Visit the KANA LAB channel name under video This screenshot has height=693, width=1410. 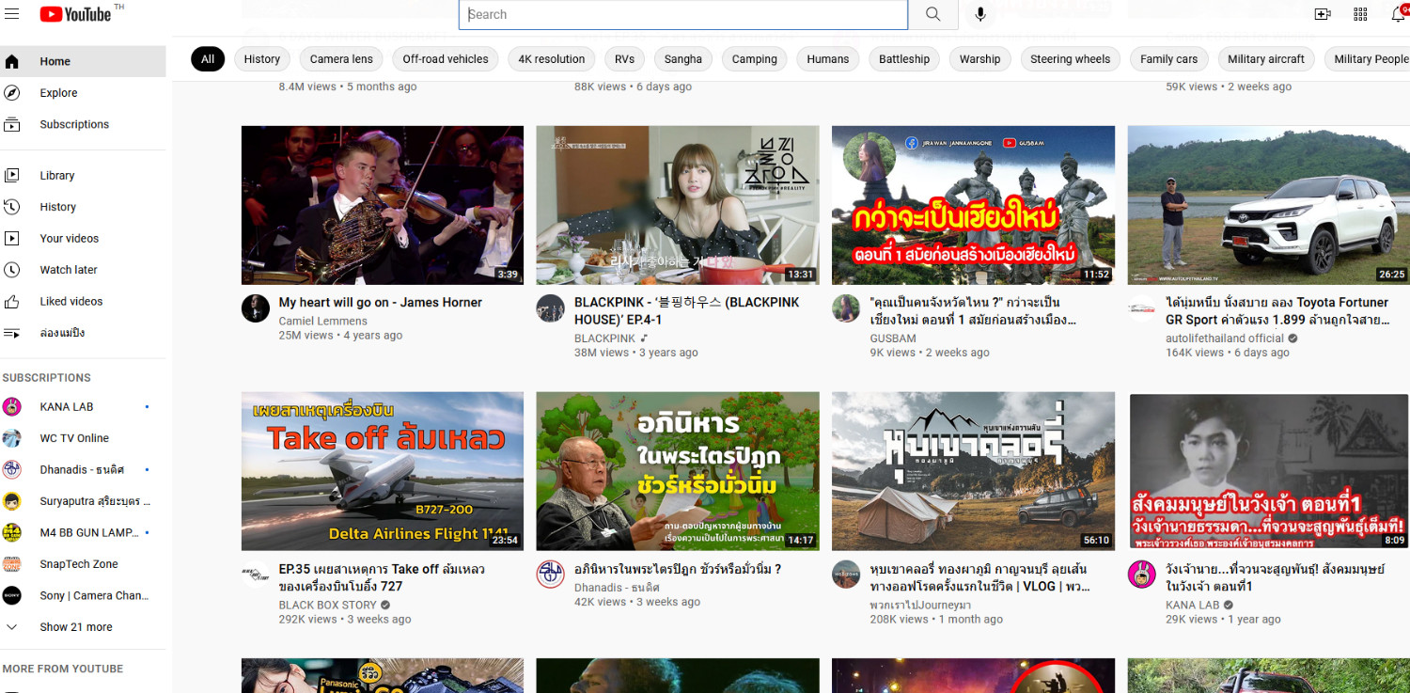[x=1193, y=606]
